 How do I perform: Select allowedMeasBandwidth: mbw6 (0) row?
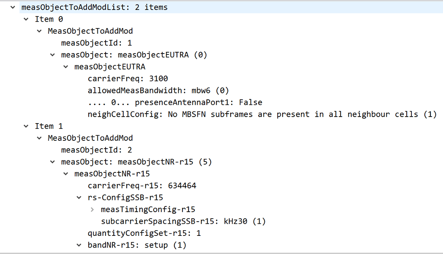pos(158,91)
